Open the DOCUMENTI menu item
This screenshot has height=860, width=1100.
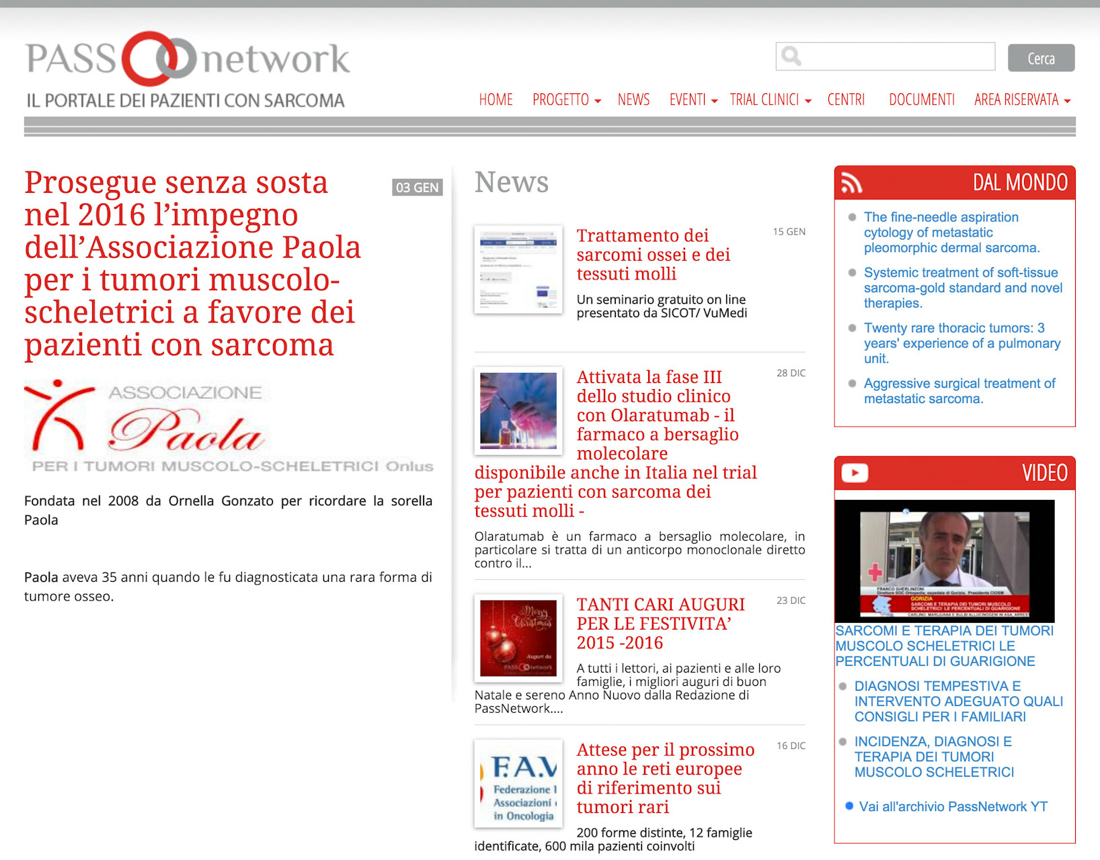click(x=922, y=99)
